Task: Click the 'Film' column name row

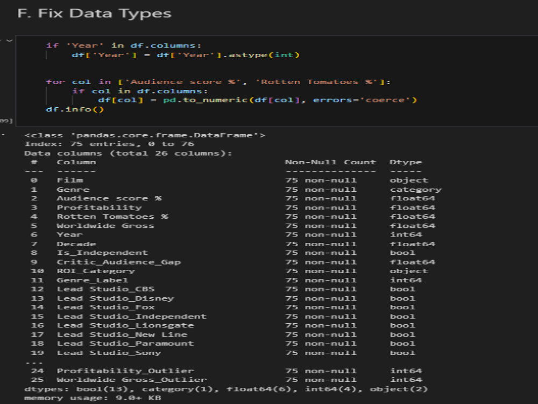Action: point(70,180)
